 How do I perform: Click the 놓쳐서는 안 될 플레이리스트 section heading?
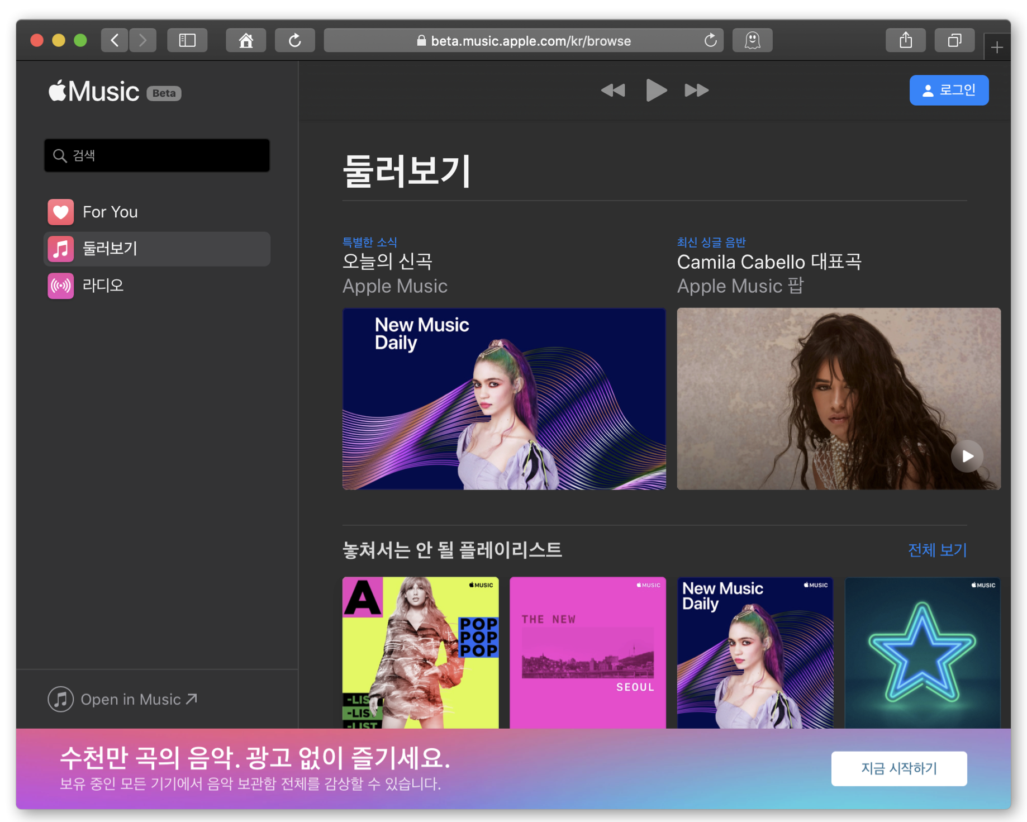pos(452,550)
